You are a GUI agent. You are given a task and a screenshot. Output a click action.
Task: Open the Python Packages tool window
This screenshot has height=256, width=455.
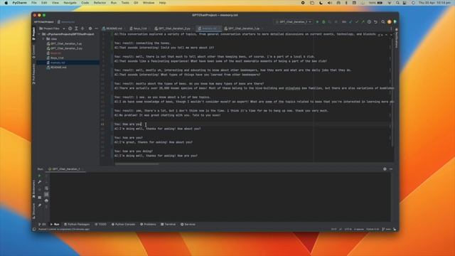pyautogui.click(x=77, y=225)
